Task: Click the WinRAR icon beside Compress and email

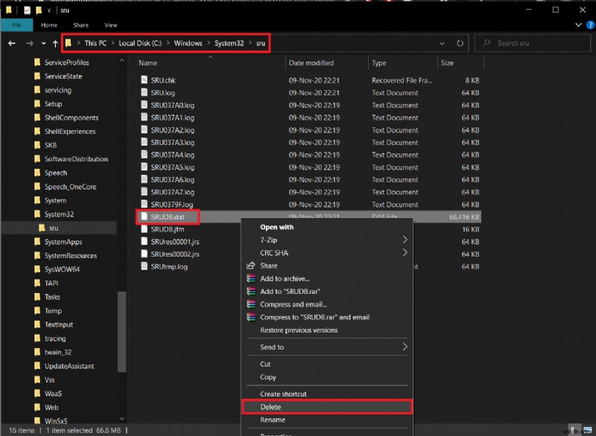Action: tap(251, 304)
